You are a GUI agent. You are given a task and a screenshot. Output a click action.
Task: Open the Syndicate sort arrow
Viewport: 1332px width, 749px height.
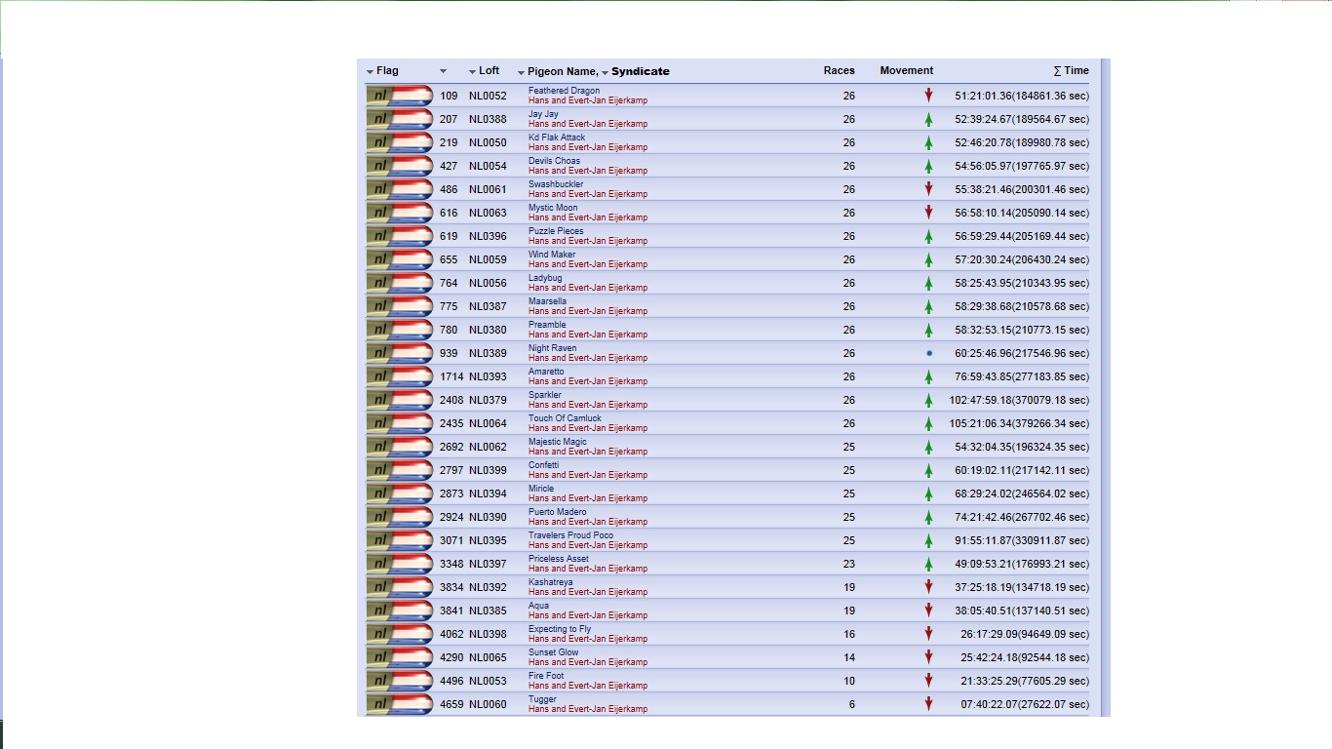tap(605, 72)
